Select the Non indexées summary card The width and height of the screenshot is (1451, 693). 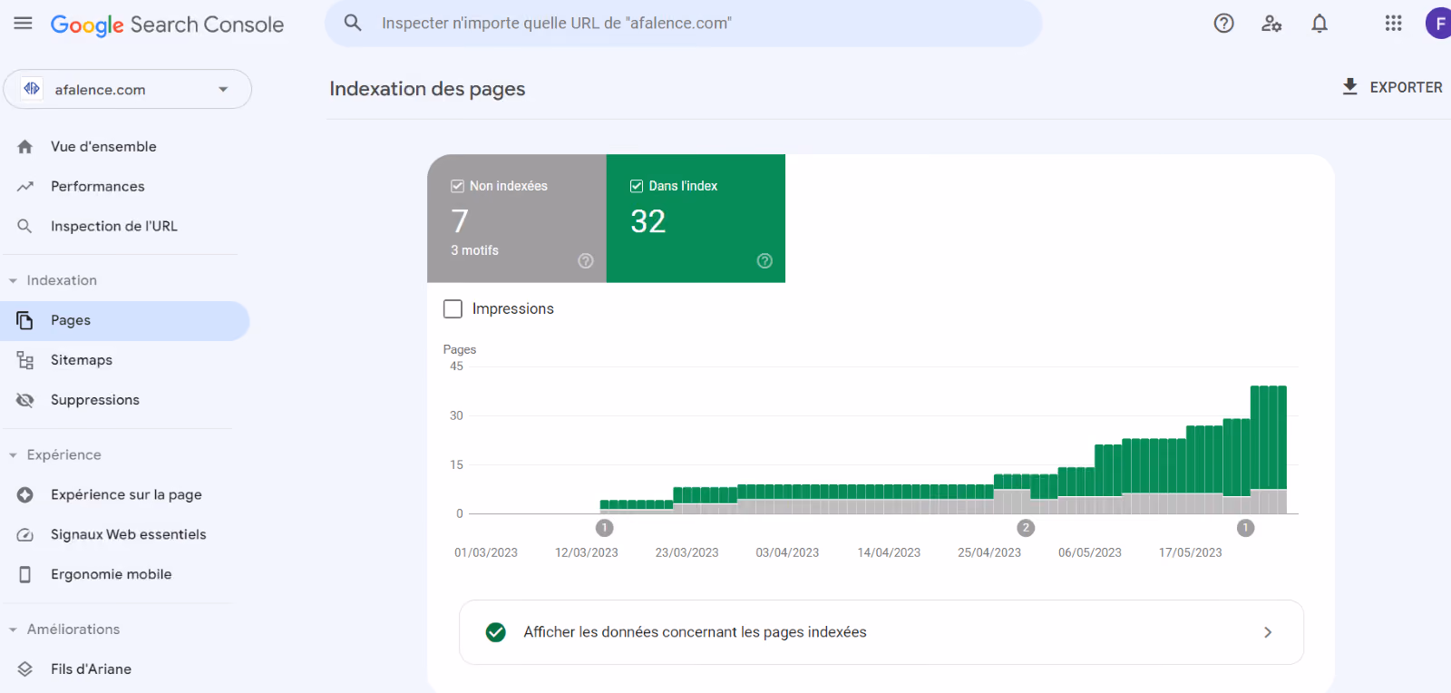(x=517, y=219)
